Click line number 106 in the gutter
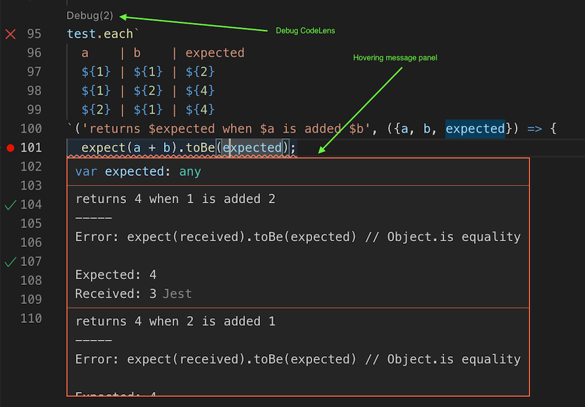This screenshot has height=407, width=585. pyautogui.click(x=31, y=242)
